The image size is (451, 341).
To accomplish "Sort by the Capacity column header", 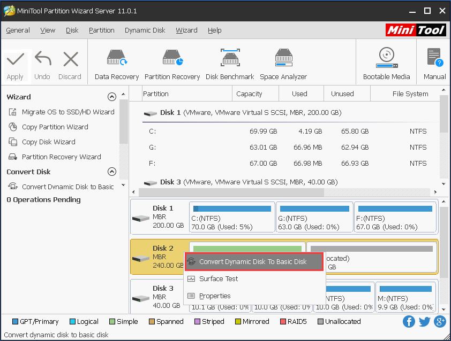I will [x=255, y=94].
